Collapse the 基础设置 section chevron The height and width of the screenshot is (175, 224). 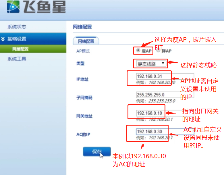[x=3, y=39]
